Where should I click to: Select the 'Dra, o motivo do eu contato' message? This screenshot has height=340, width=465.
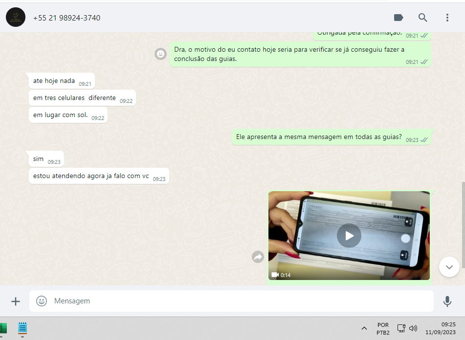pyautogui.click(x=300, y=54)
